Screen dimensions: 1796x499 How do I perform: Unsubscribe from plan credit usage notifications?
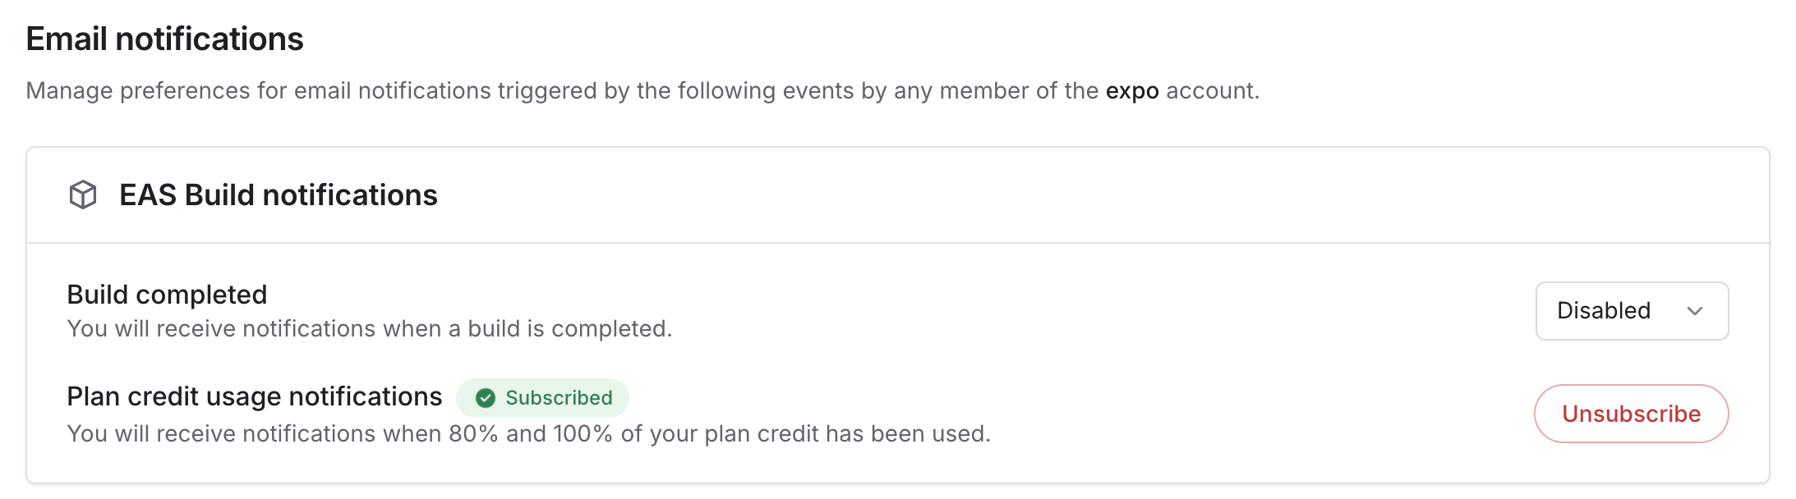click(x=1631, y=414)
